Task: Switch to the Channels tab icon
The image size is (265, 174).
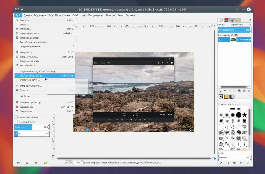Action: (226, 20)
